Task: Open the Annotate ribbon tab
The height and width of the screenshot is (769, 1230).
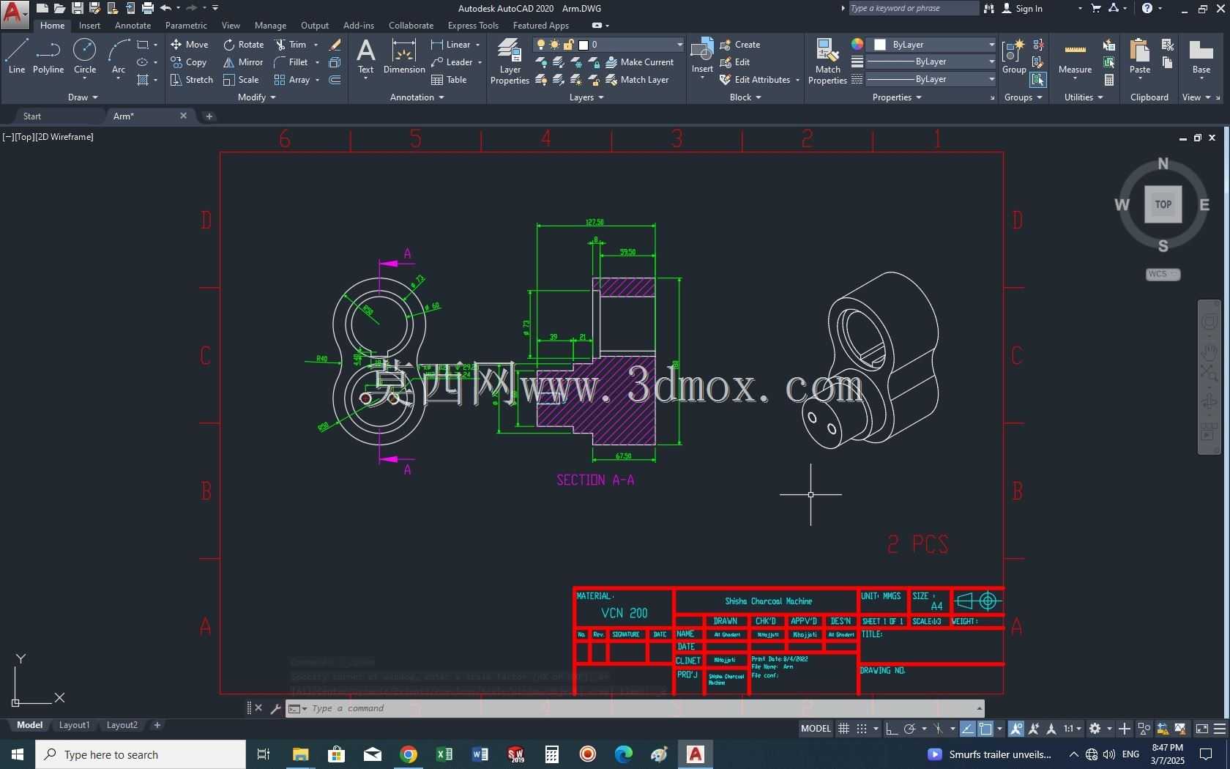Action: (133, 26)
